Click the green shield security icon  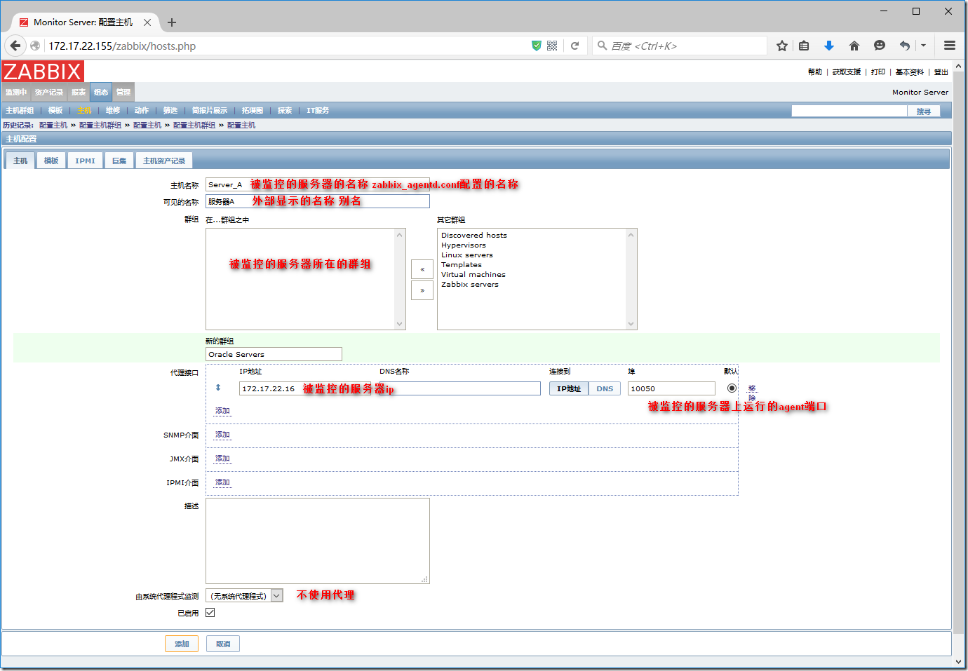tap(537, 46)
